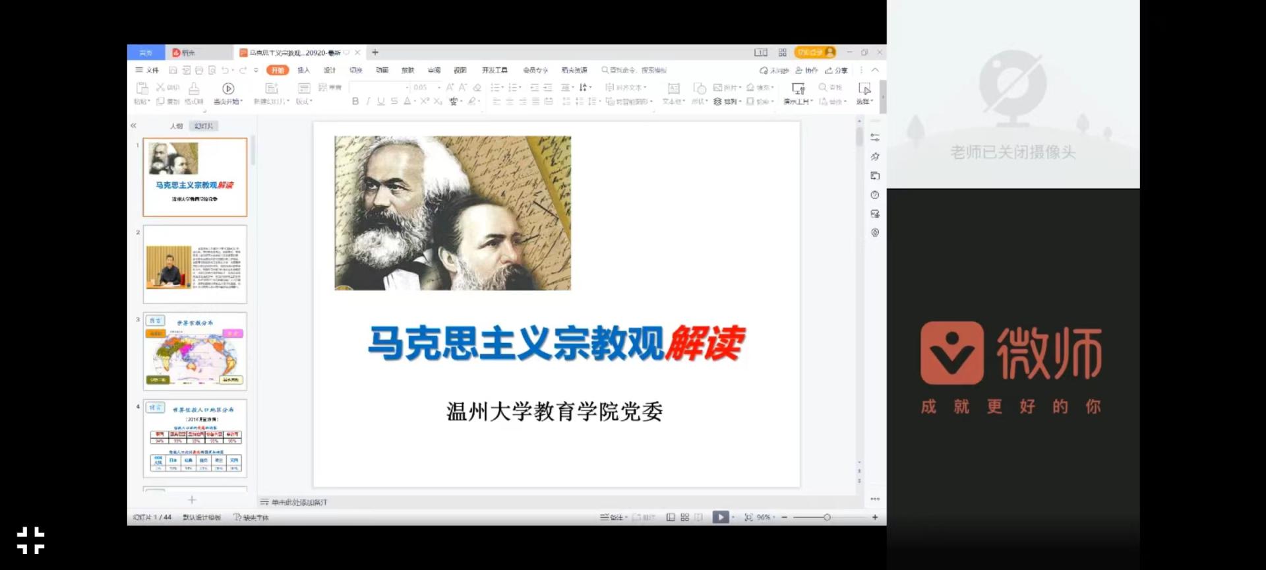Click the Share button
Viewport: 1266px width, 570px height.
pyautogui.click(x=836, y=70)
